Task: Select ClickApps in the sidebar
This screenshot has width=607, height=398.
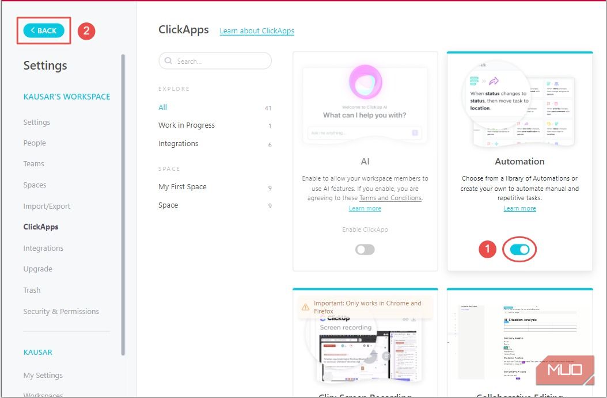Action: point(40,227)
